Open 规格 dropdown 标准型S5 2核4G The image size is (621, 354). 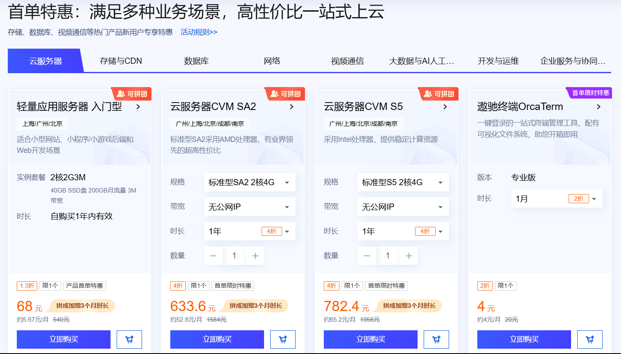pyautogui.click(x=403, y=182)
